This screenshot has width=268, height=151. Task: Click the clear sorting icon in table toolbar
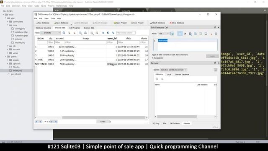pyautogui.click(x=75, y=33)
